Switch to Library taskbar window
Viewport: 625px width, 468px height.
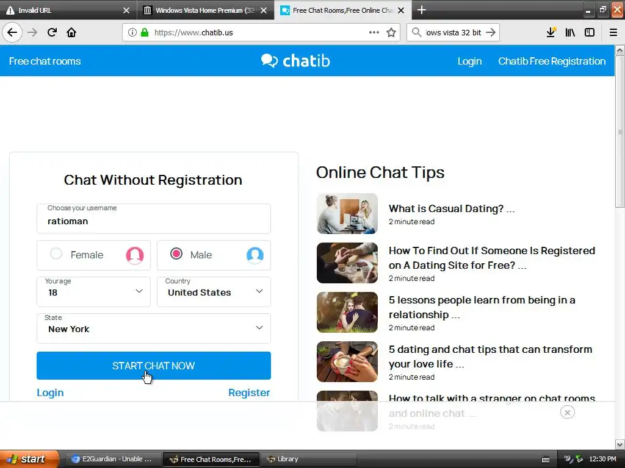click(x=308, y=459)
